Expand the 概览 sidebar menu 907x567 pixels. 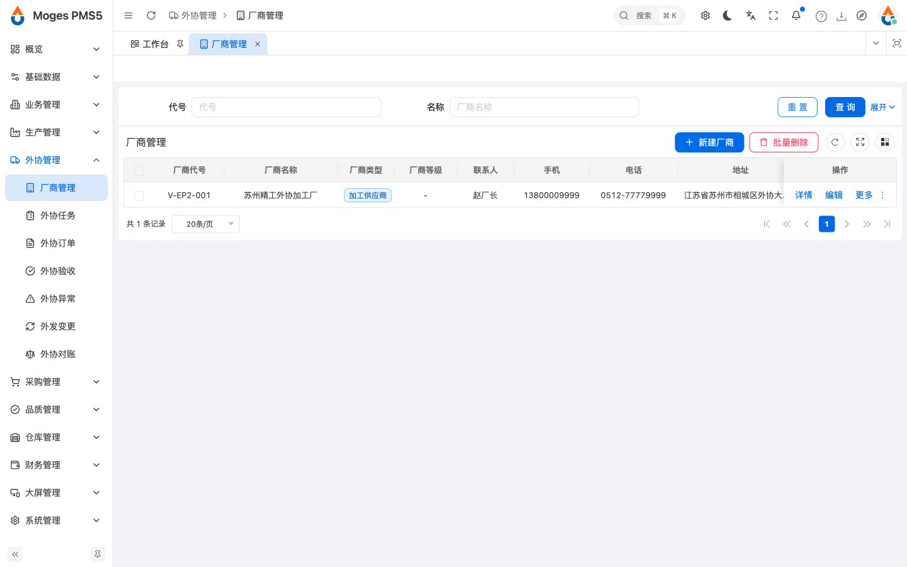pos(55,49)
